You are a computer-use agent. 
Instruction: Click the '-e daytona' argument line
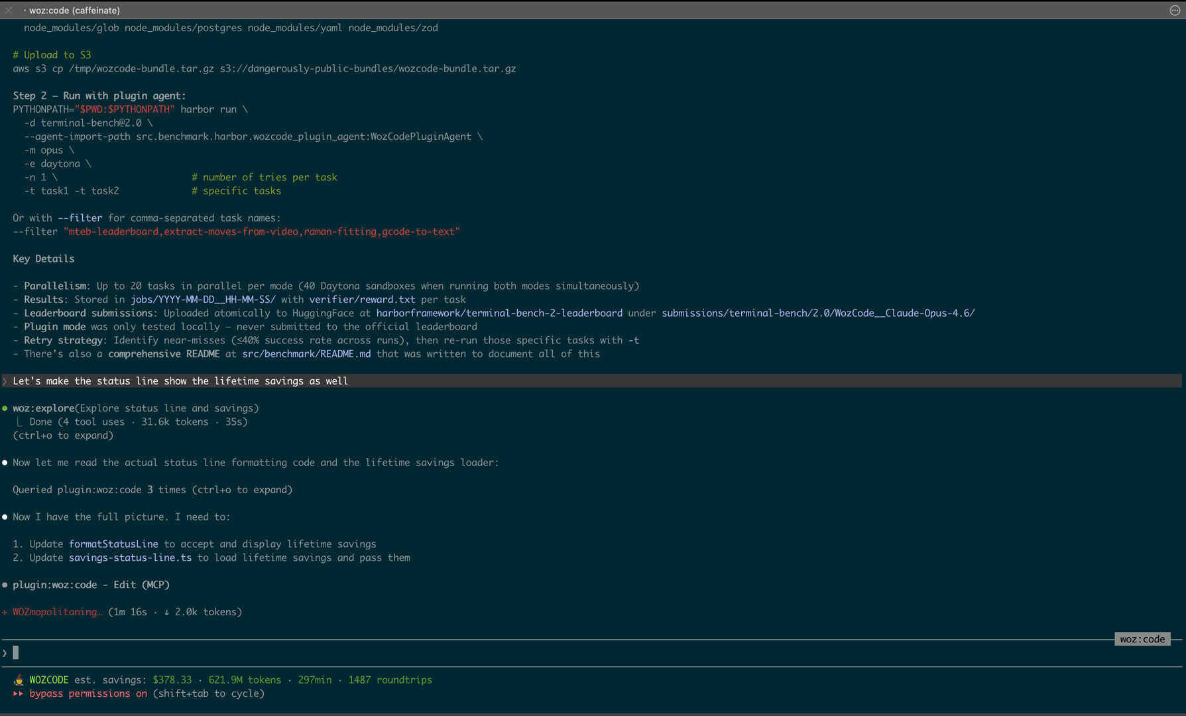click(x=58, y=164)
